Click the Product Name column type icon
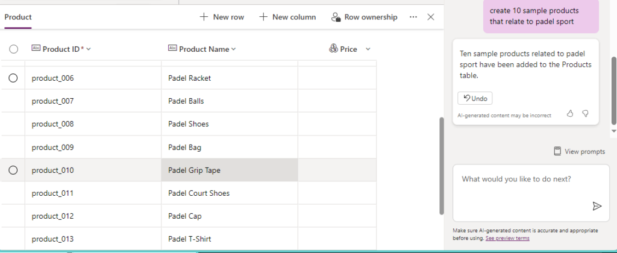 click(x=172, y=48)
